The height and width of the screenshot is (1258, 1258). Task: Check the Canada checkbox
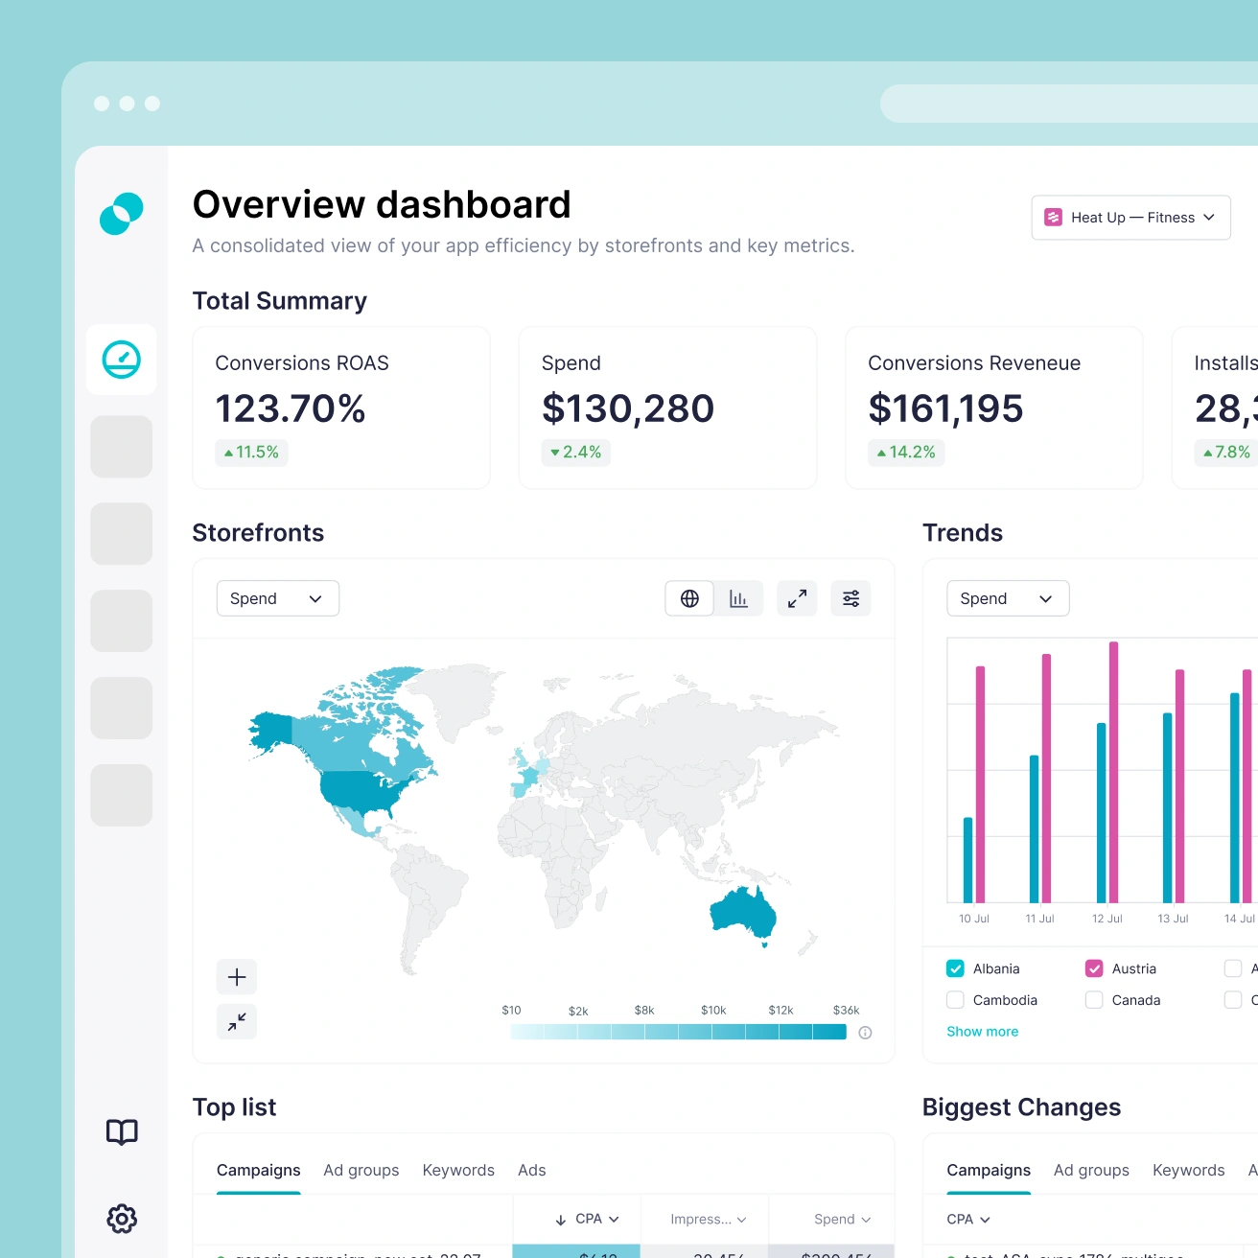click(1094, 1000)
